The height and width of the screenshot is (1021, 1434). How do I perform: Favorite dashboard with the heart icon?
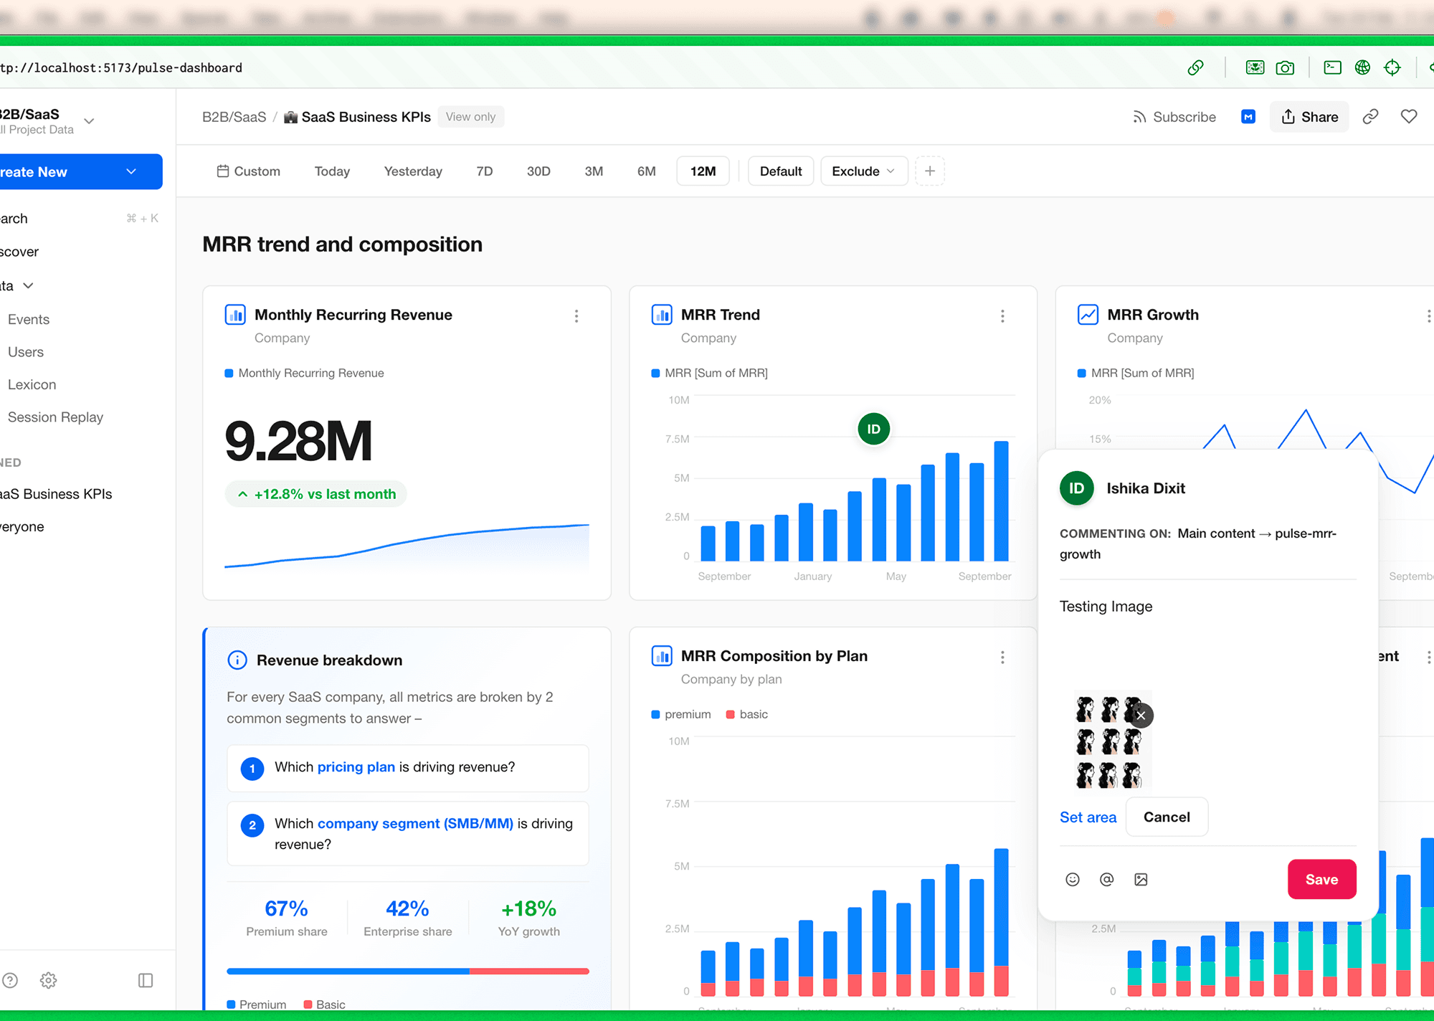1409,117
